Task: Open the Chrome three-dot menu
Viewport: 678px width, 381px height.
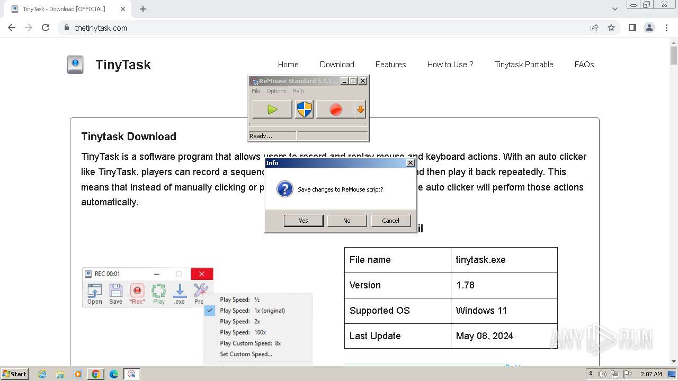Action: [x=666, y=28]
